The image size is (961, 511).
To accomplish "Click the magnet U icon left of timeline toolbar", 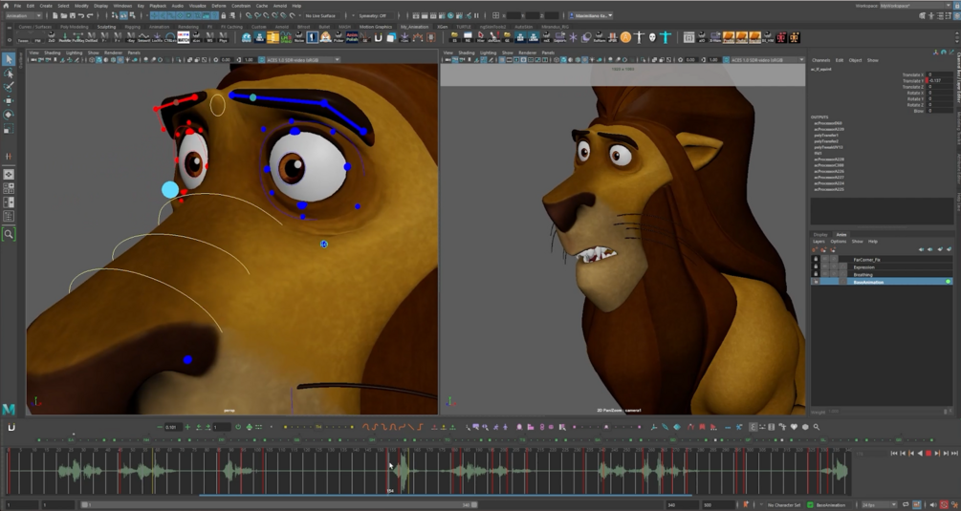I will (x=11, y=427).
